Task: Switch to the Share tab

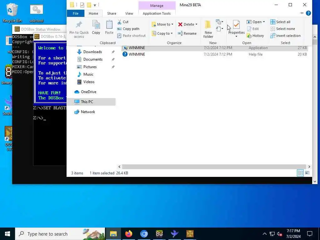Action: coord(112,13)
